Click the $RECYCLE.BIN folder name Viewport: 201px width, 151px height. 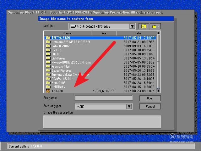[x=61, y=38]
